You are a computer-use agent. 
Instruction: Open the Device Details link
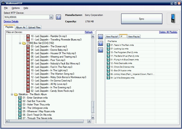coord(11,22)
